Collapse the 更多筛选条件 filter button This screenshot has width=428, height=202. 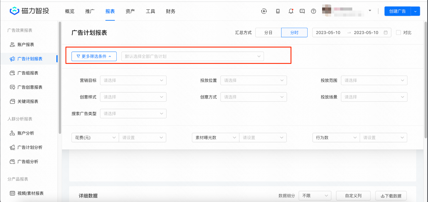coord(94,56)
